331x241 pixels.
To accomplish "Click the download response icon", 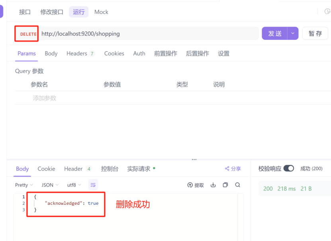I will tap(213, 185).
